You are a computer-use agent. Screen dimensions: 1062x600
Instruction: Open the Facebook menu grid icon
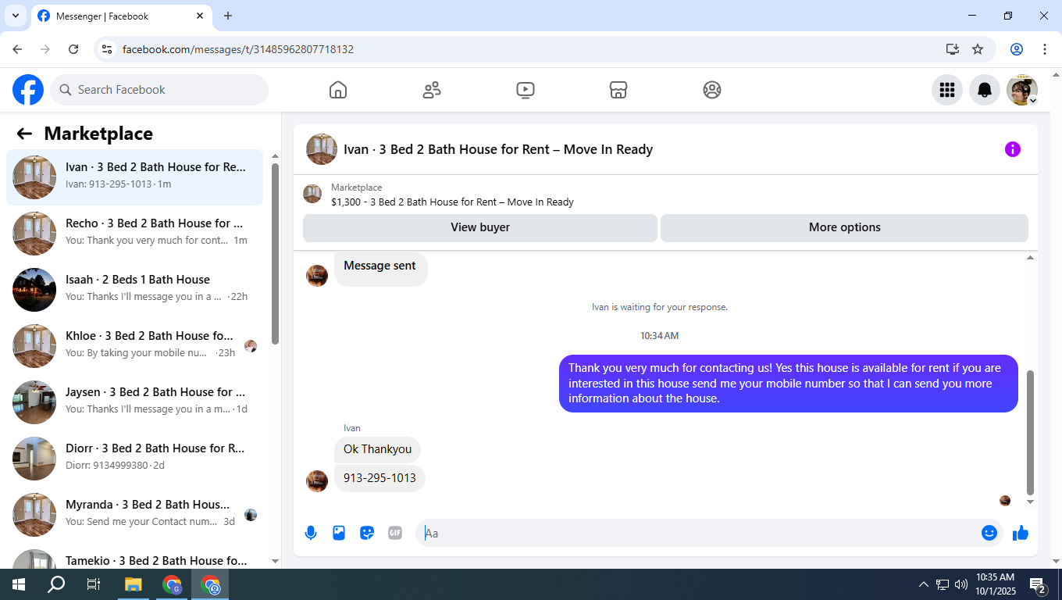coord(947,90)
